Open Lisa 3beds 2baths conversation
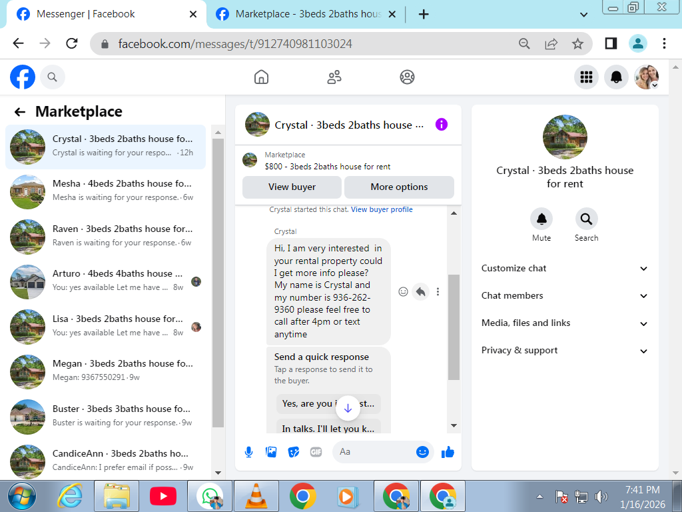Viewport: 682px width, 512px height. pyautogui.click(x=106, y=327)
